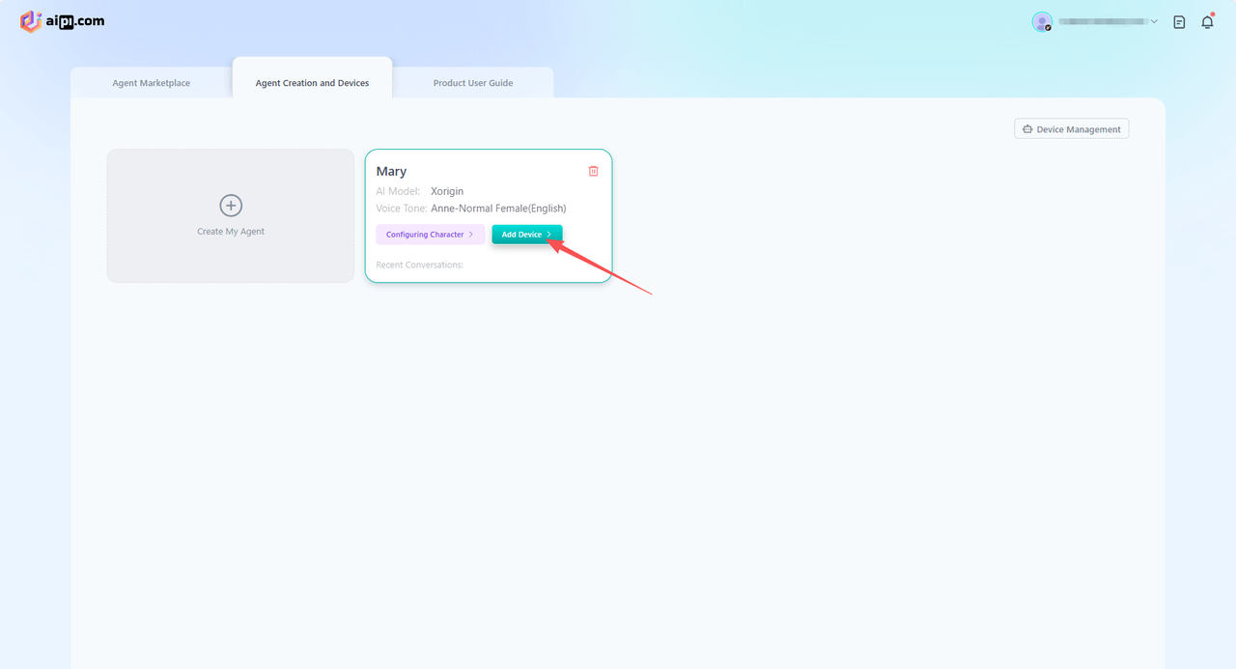Click the chevron on Configuring Character
This screenshot has width=1236, height=669.
(x=471, y=235)
